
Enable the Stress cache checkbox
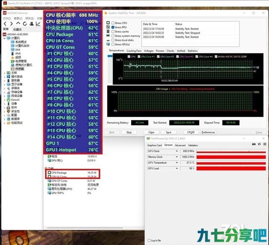pyautogui.click(x=113, y=31)
